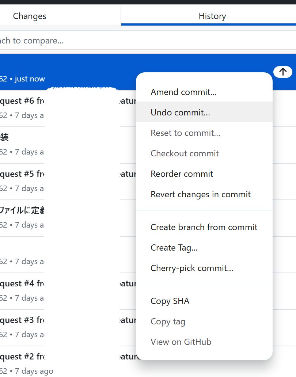
Task: Click Reset to commit… option
Action: point(204,133)
